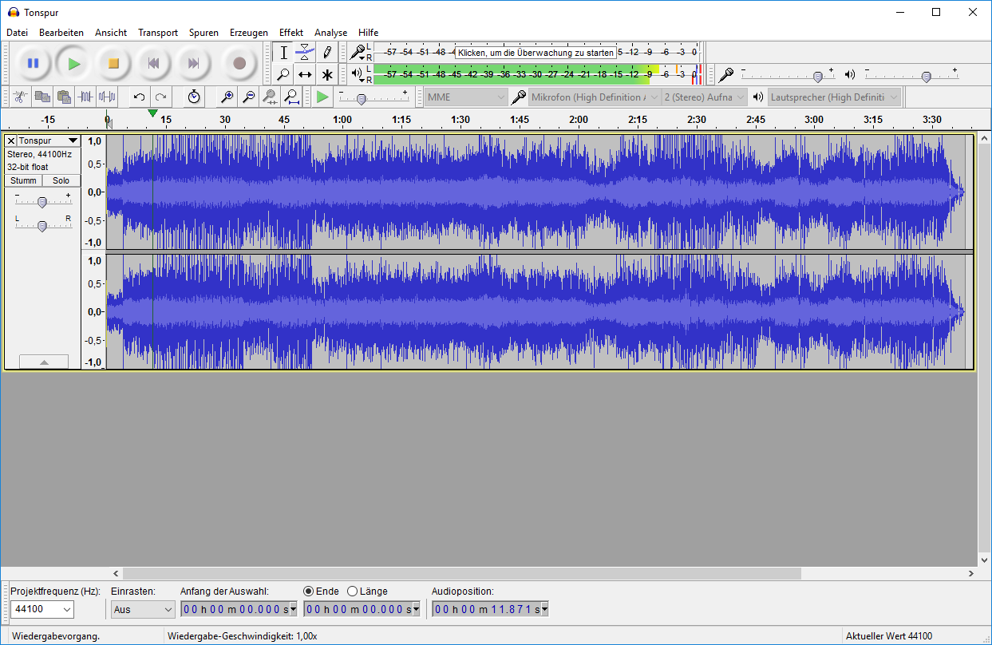
Task: Open the 2 (Stereo) channels dropdown
Action: point(705,97)
